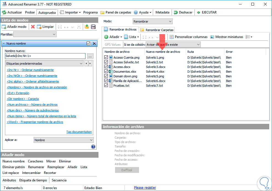The image size is (272, 191).
Task: Uncheck Pruebas.txt
Action: (x=106, y=85)
